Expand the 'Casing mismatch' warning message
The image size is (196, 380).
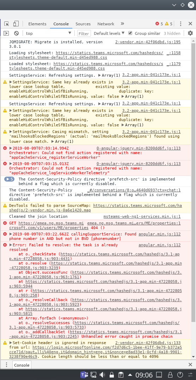[x=11, y=132]
